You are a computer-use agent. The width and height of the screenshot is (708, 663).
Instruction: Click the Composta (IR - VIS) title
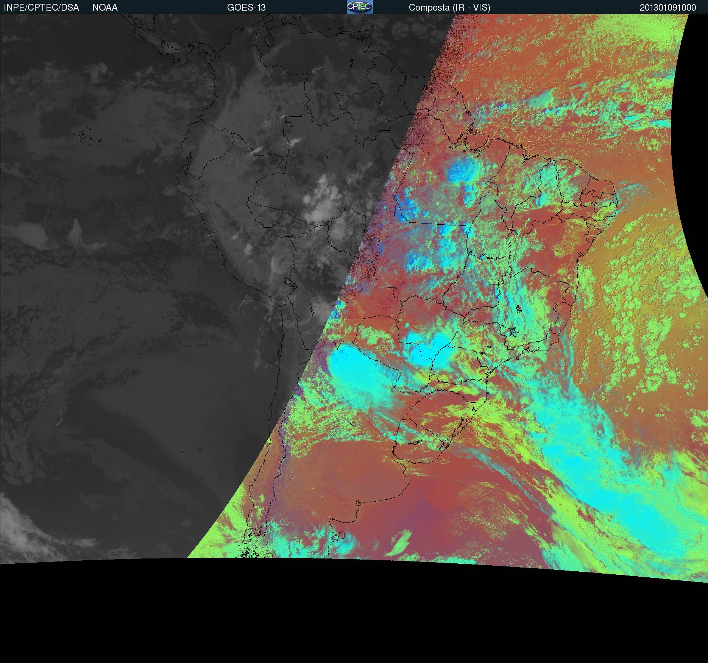449,8
